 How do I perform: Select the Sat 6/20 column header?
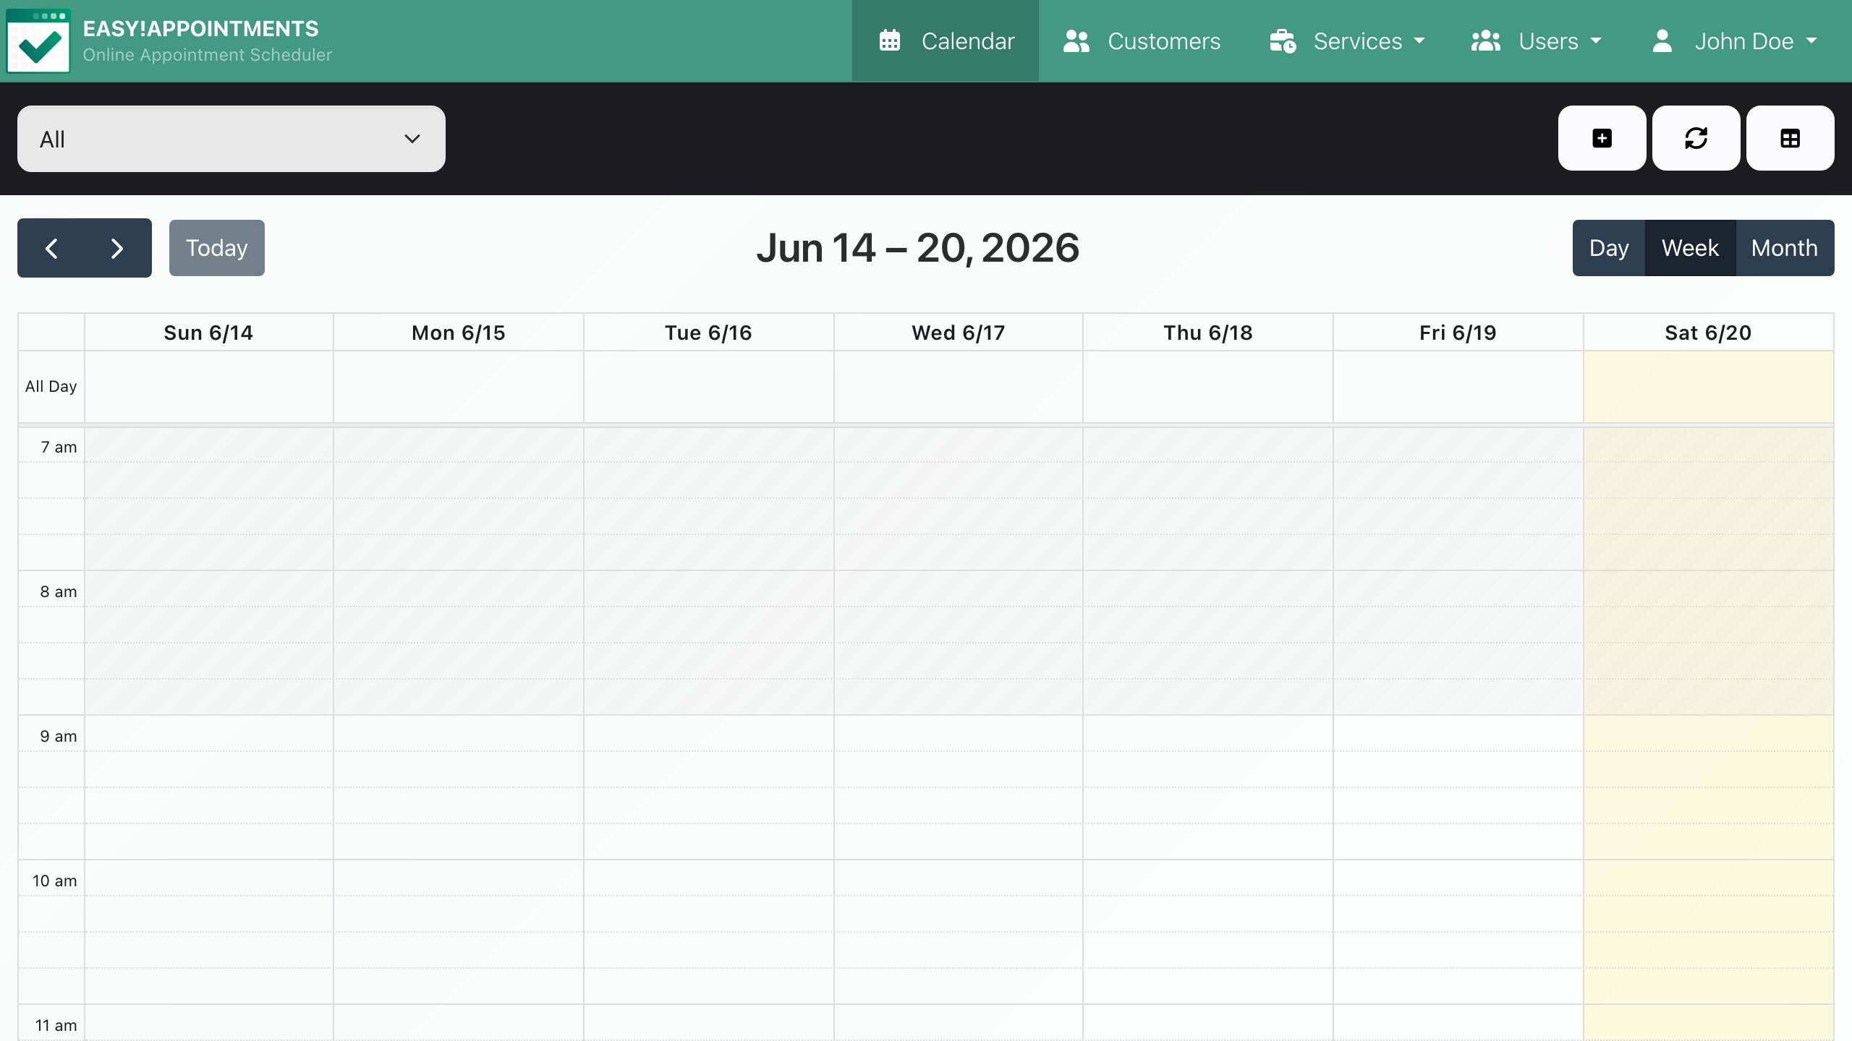pyautogui.click(x=1709, y=333)
